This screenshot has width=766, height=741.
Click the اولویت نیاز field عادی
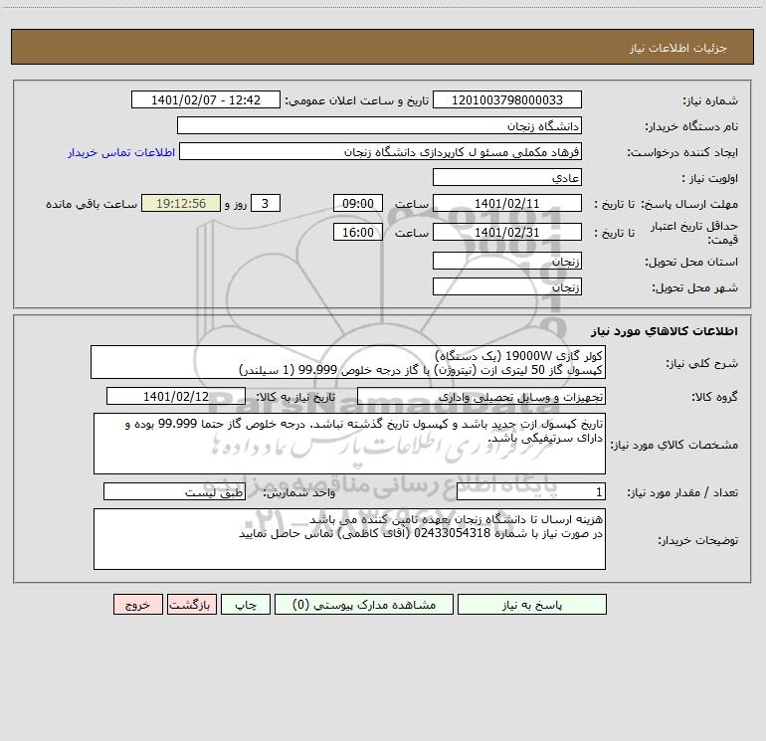pos(507,177)
